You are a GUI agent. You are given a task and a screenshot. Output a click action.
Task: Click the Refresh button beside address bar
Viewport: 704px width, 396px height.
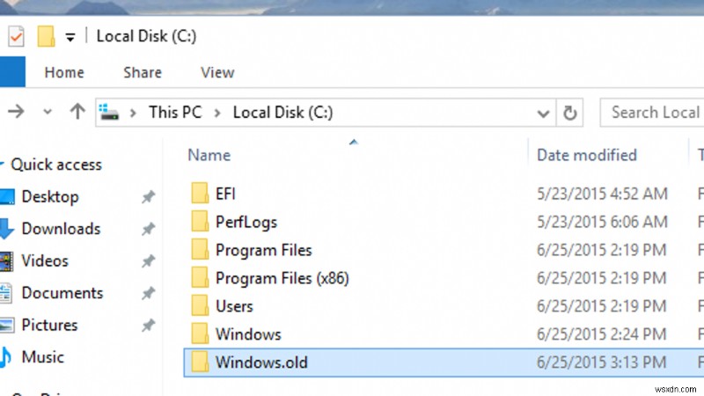[x=570, y=113]
